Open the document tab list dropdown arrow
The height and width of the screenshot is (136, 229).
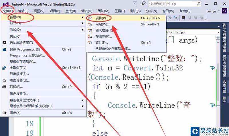218,27
